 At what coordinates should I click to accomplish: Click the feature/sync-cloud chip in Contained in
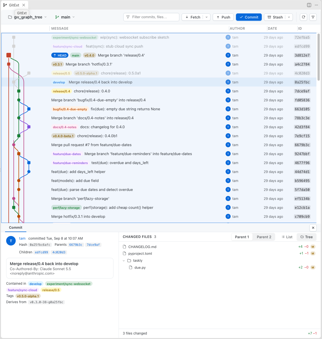pos(22,290)
